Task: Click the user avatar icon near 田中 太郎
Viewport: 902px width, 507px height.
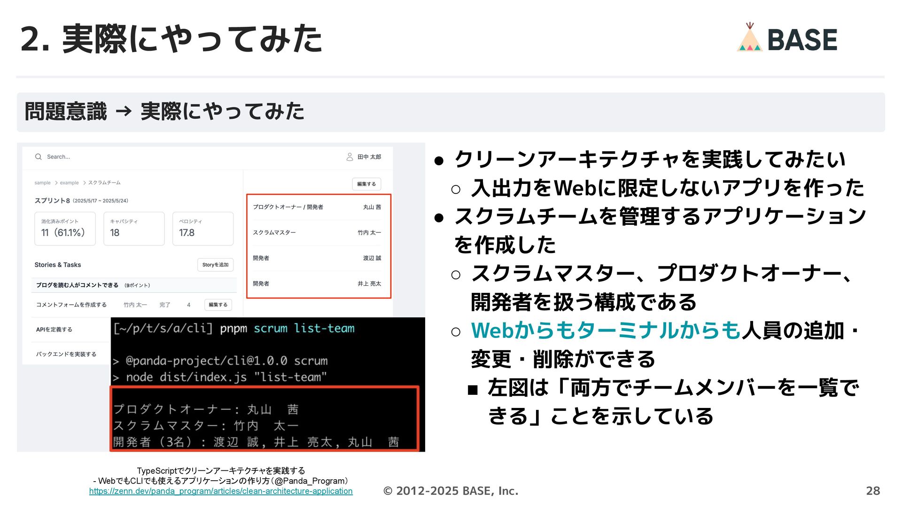Action: [350, 157]
